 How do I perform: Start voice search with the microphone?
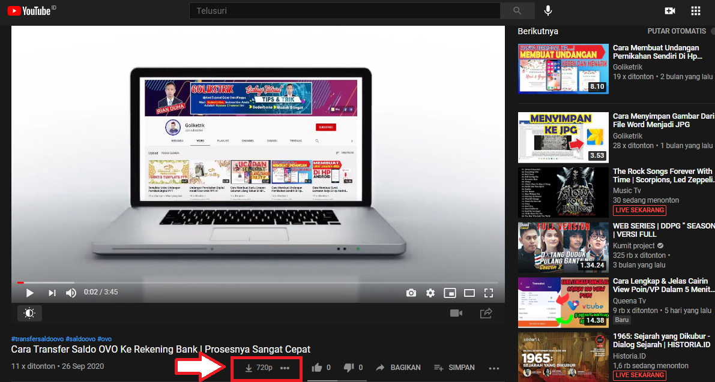[x=547, y=10]
